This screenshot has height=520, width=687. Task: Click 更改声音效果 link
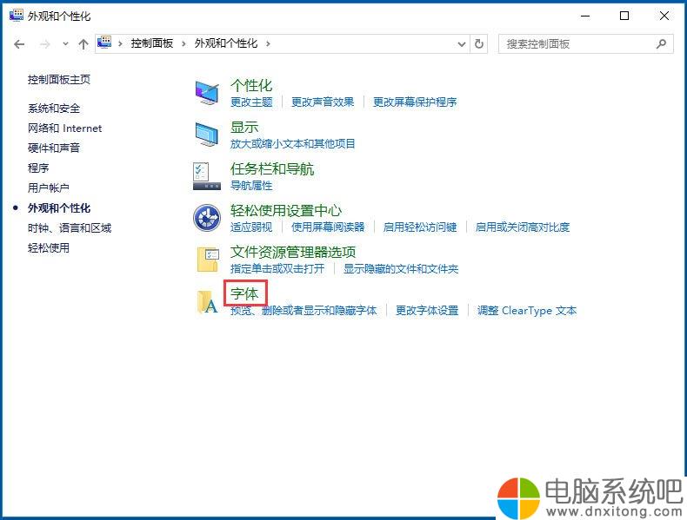coord(323,102)
